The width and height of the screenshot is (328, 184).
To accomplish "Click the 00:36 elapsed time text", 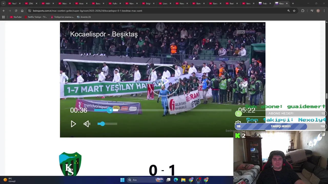I will pos(79,110).
